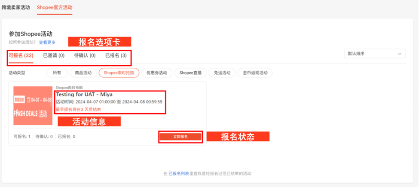The image size is (419, 188).
Task: Expand the 默认排序 sort dropdown
Action: 375,54
